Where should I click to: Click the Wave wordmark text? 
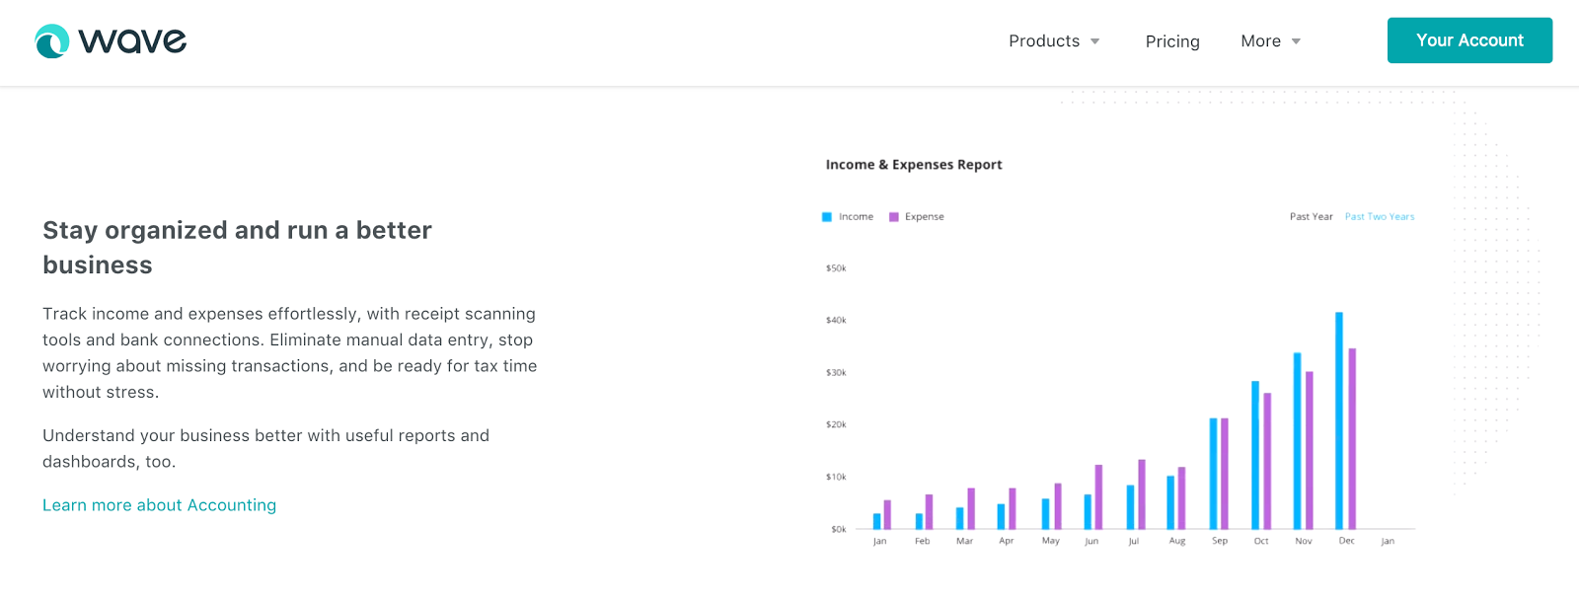[132, 41]
